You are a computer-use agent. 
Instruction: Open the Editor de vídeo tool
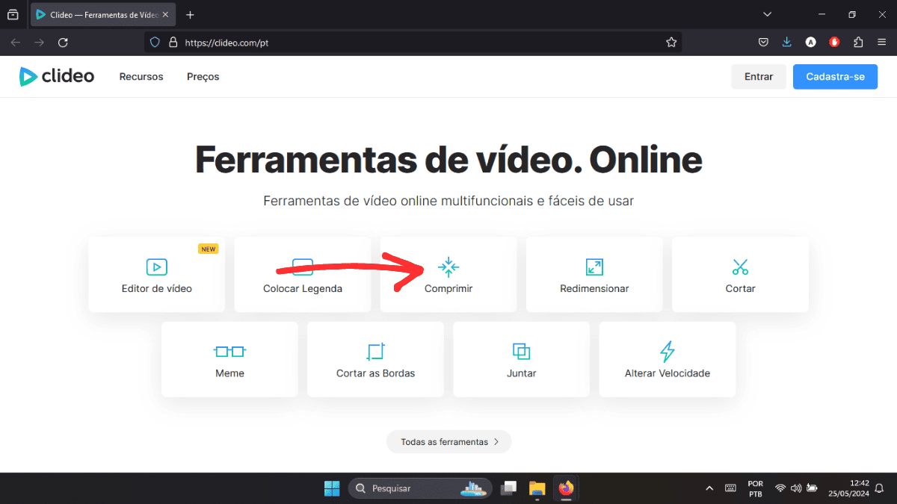156,275
